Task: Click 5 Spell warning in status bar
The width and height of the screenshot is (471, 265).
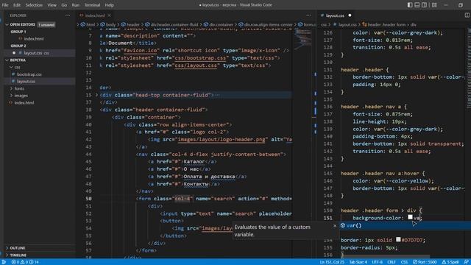Action: (x=451, y=262)
